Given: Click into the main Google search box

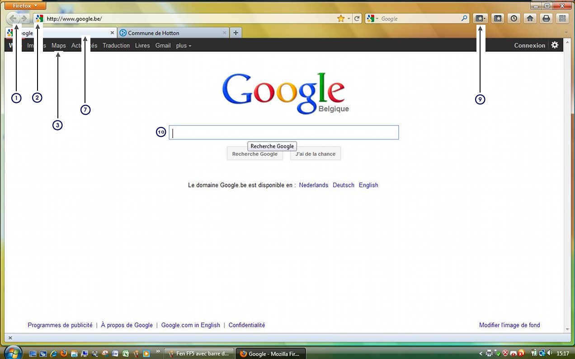Looking at the screenshot, I should click(283, 132).
